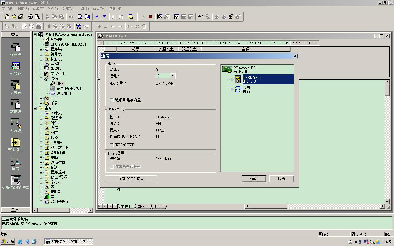
Task: Expand the 定时器 instruction folder
Action: pyautogui.click(x=41, y=192)
